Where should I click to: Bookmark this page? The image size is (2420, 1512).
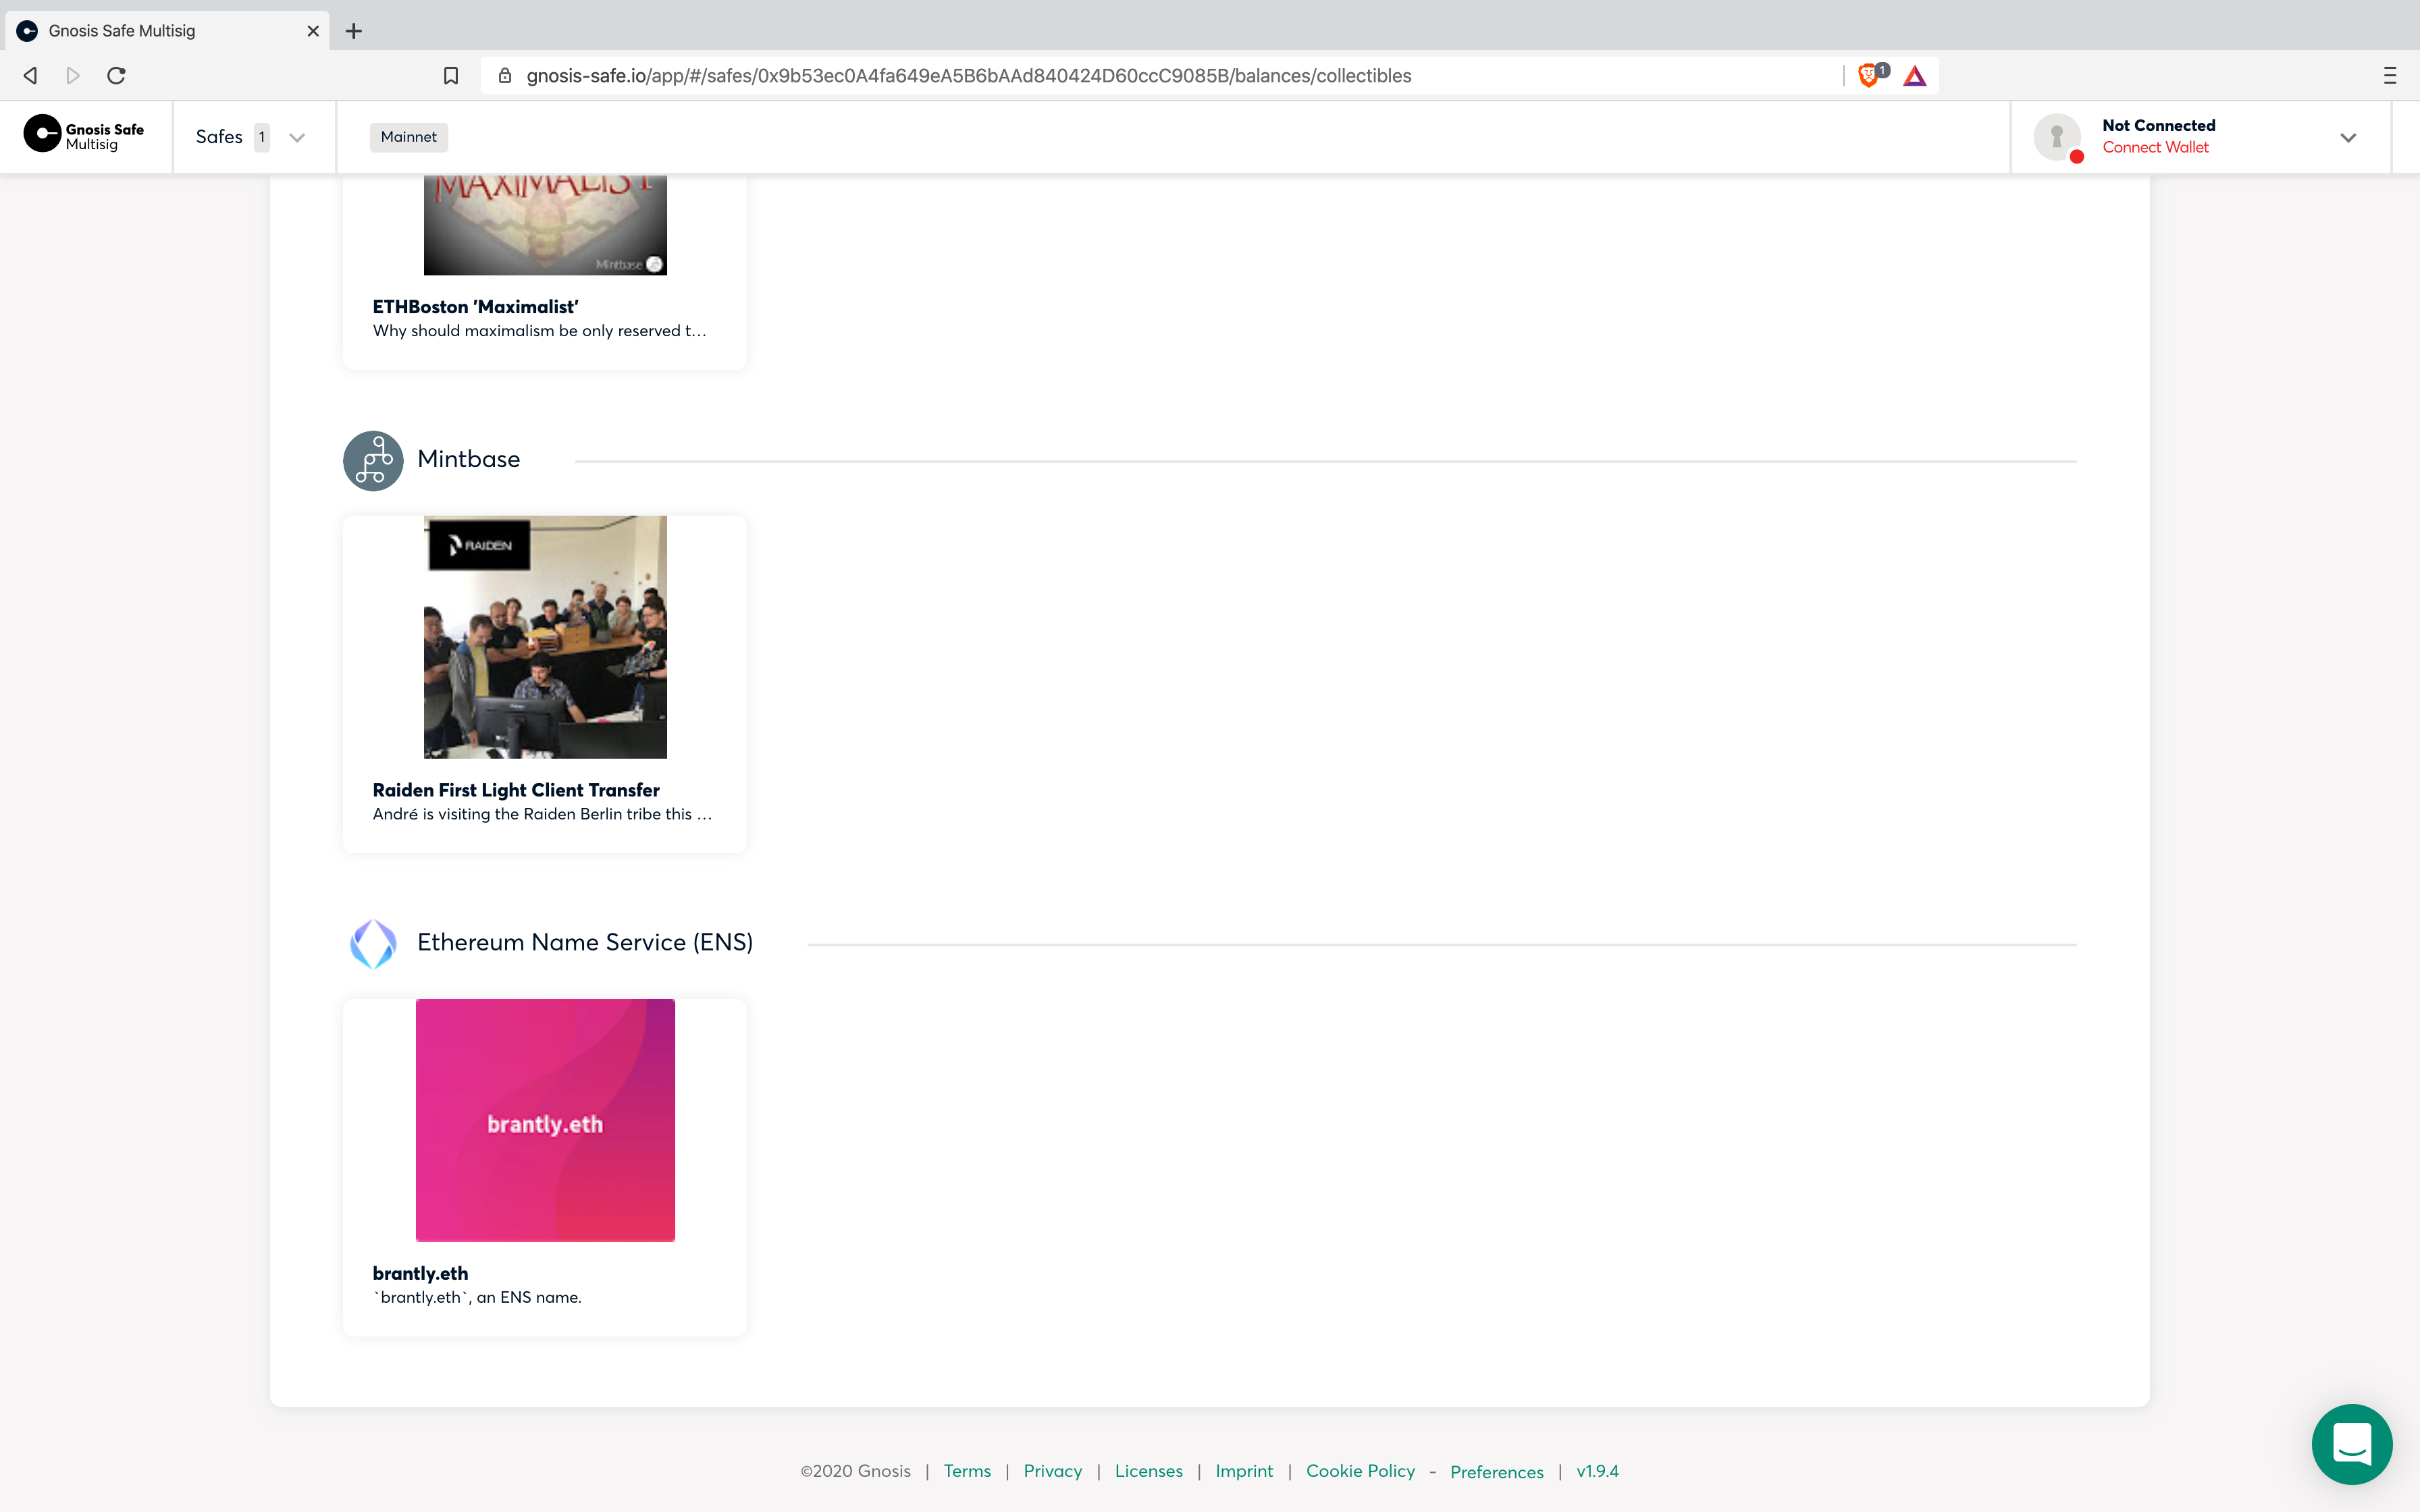tap(451, 76)
